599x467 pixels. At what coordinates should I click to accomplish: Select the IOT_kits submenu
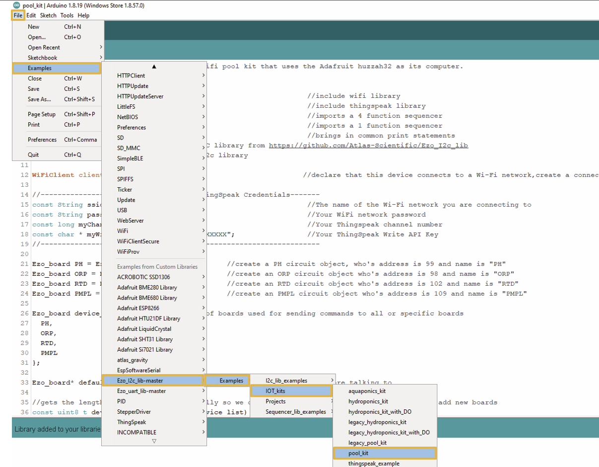pyautogui.click(x=291, y=391)
